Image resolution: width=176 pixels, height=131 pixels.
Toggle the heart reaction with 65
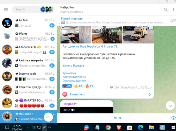(67, 86)
